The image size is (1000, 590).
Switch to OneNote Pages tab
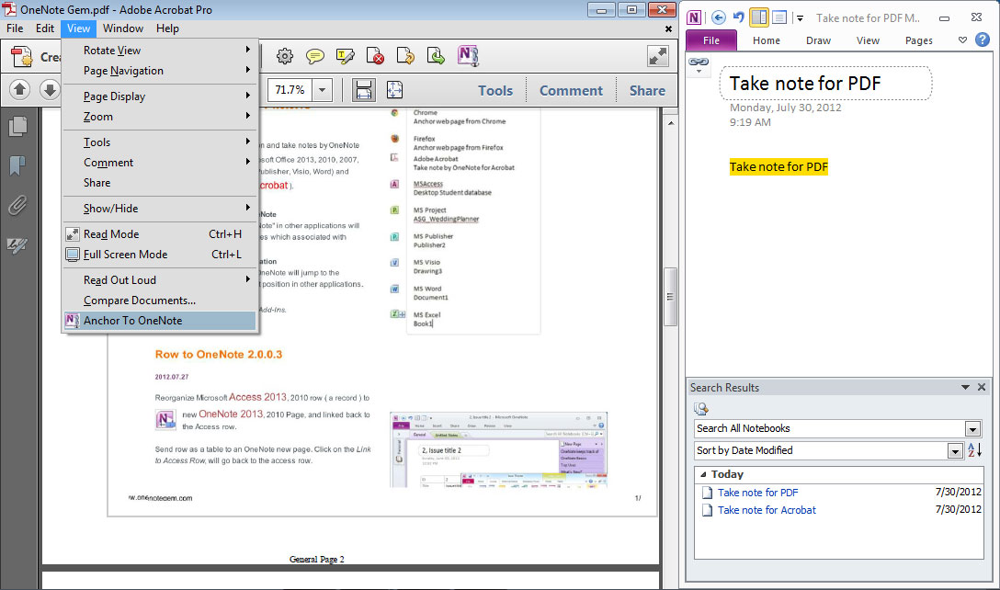tap(918, 40)
